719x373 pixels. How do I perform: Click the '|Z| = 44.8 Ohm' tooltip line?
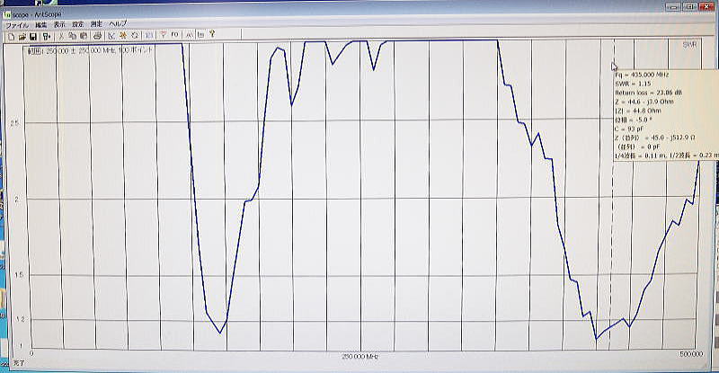tap(638, 111)
